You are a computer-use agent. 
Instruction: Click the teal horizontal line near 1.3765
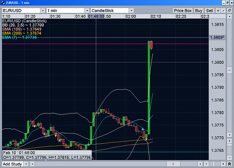150,152
